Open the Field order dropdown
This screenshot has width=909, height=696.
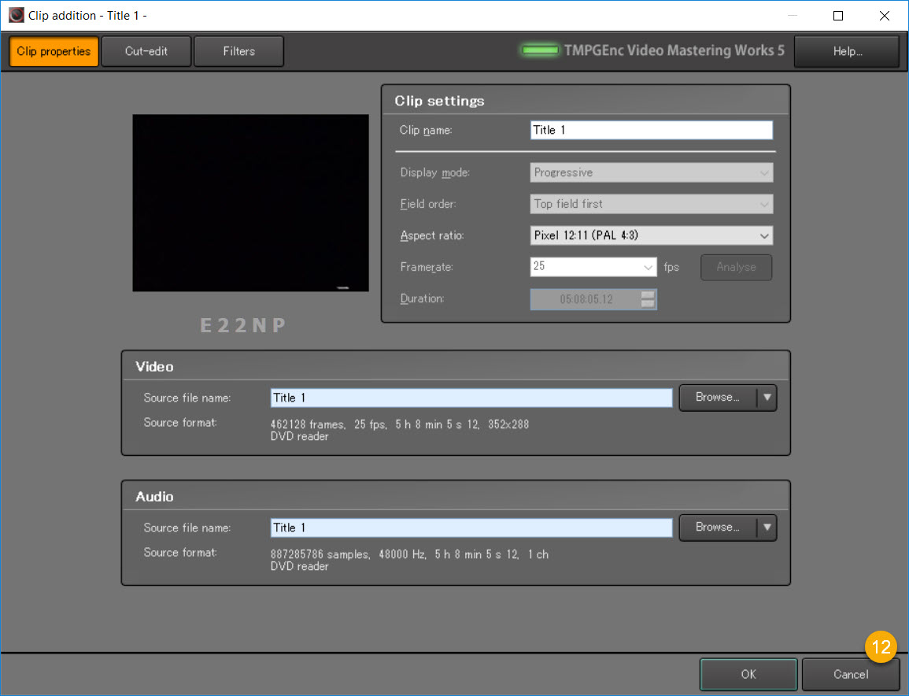(651, 204)
